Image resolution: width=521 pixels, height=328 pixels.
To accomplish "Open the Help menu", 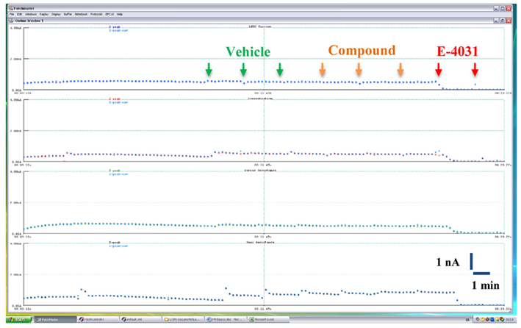I will tap(120, 14).
